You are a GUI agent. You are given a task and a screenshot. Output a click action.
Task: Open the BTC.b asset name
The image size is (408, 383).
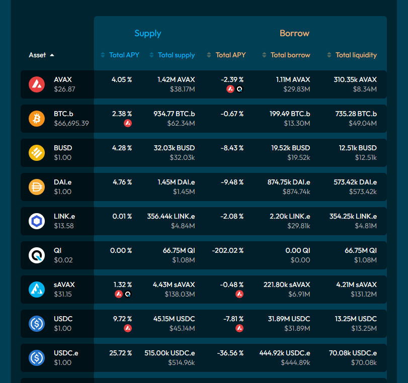[63, 114]
